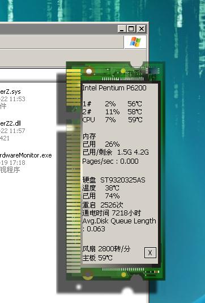Click the CPU 7% 59℃ row

pyautogui.click(x=113, y=119)
